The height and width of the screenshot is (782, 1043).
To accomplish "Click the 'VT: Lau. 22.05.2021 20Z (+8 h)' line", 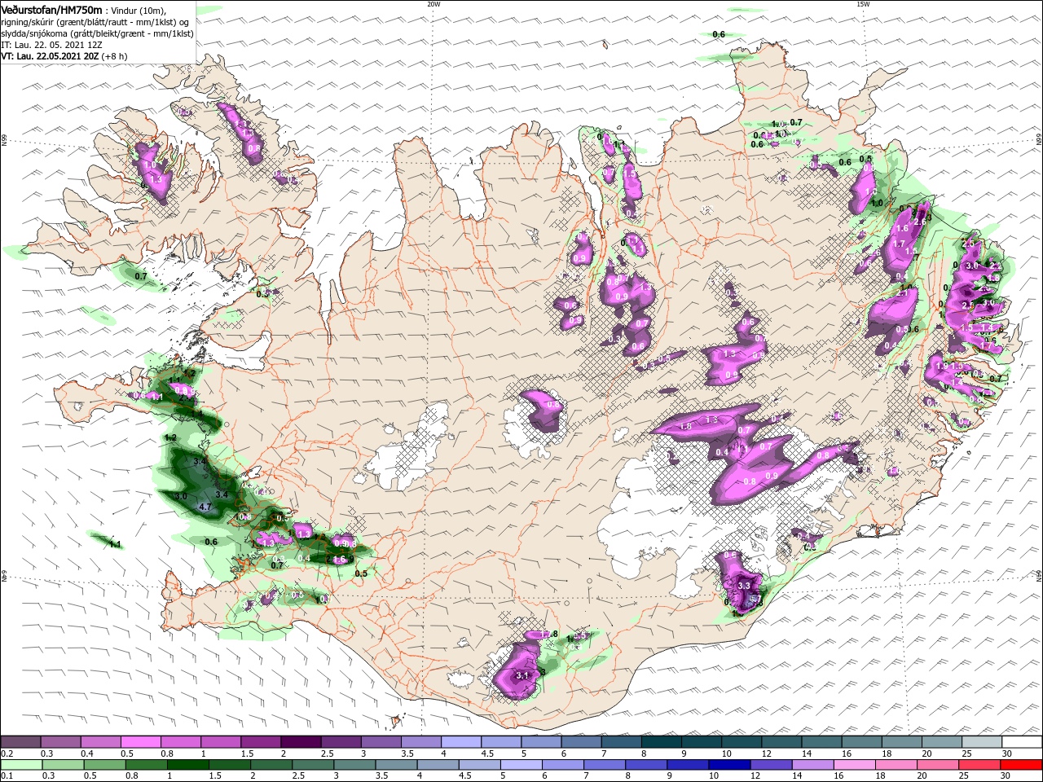I will click(64, 56).
